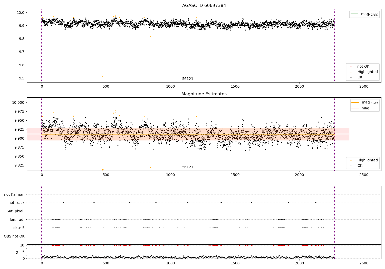Click the 9.950 y-axis tick in middle plot
Image resolution: width=385 pixels, height=269 pixels.
tap(19, 120)
